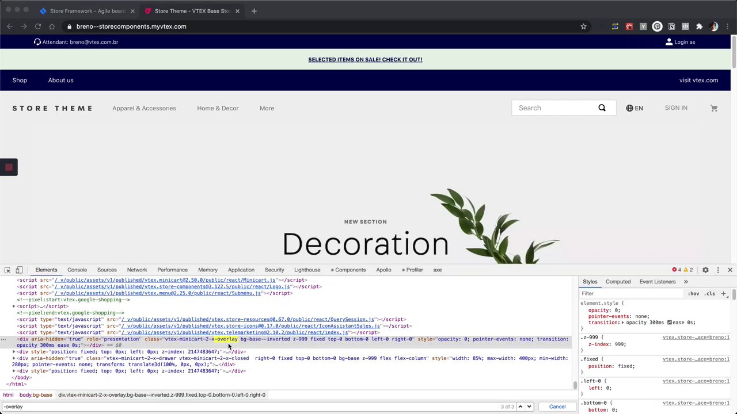Open the Chrome three-dot menu
Image resolution: width=737 pixels, height=414 pixels.
click(727, 26)
